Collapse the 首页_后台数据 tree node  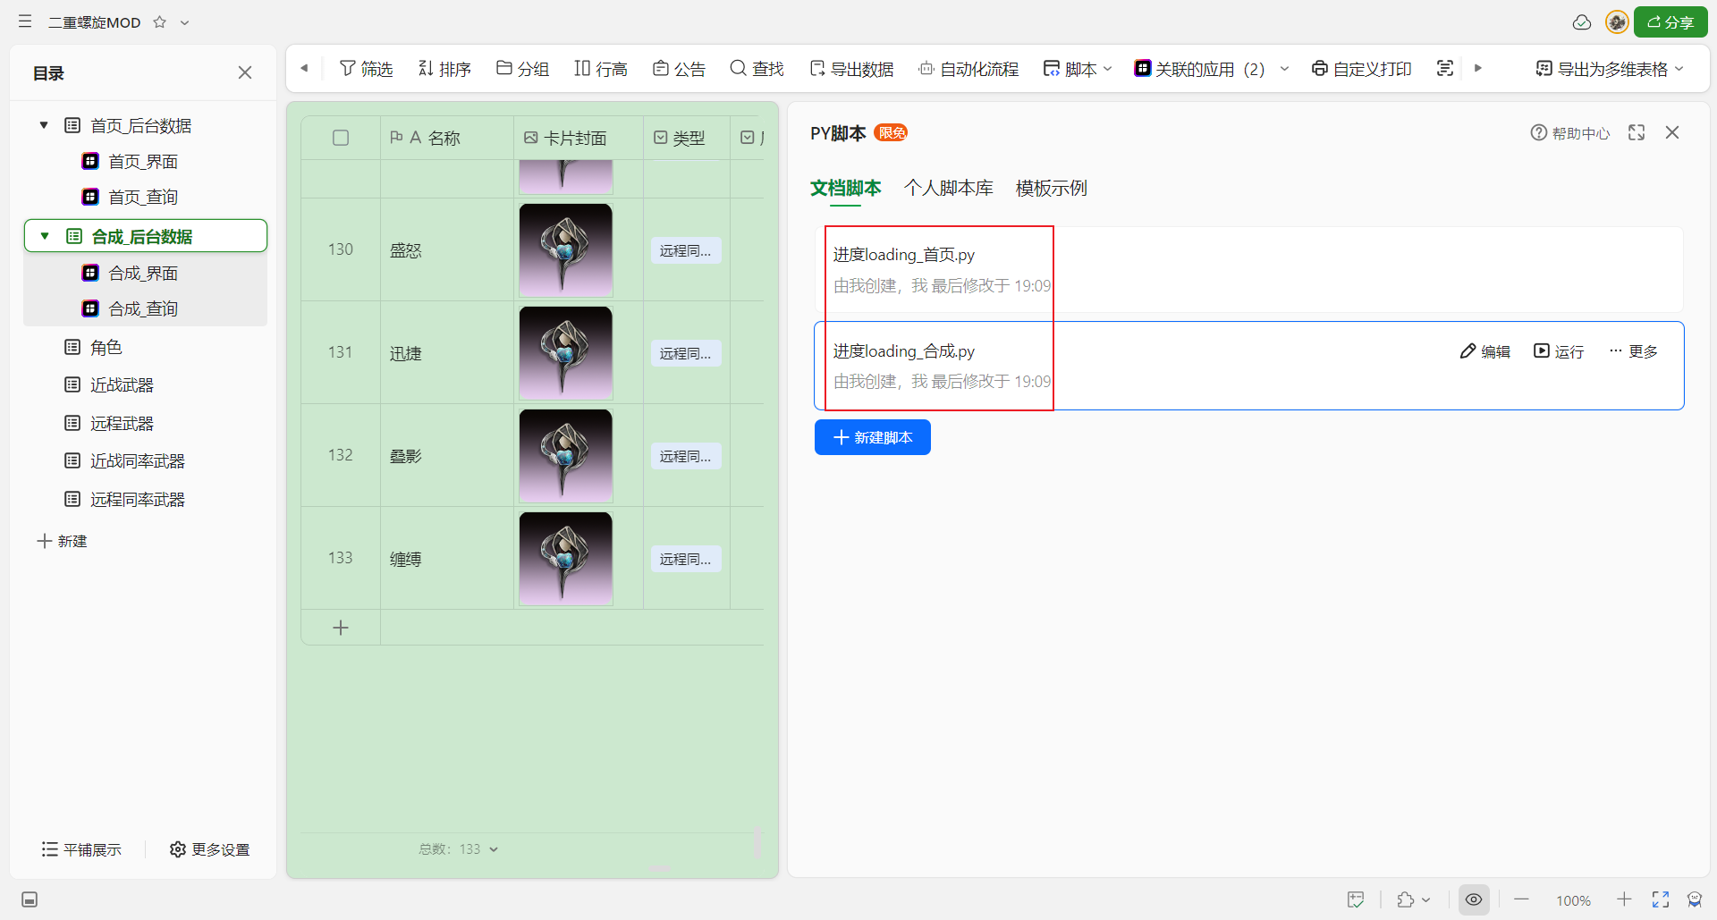(x=44, y=125)
